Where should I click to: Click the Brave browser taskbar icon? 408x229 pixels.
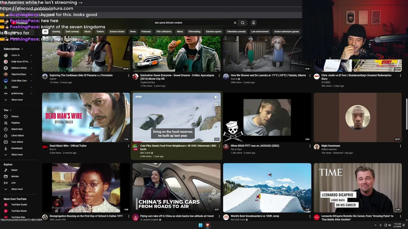[x=208, y=225]
